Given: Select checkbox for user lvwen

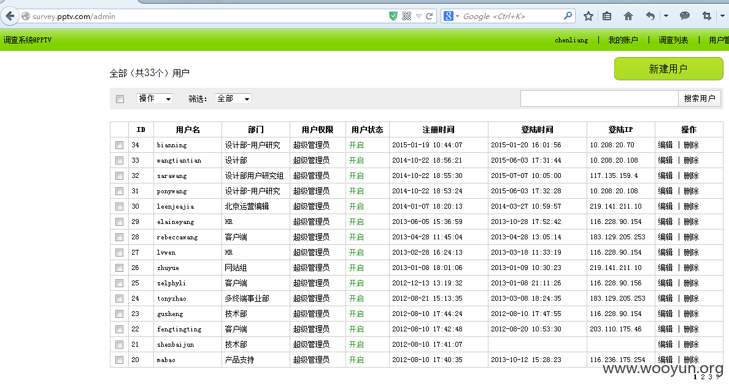Looking at the screenshot, I should point(120,253).
